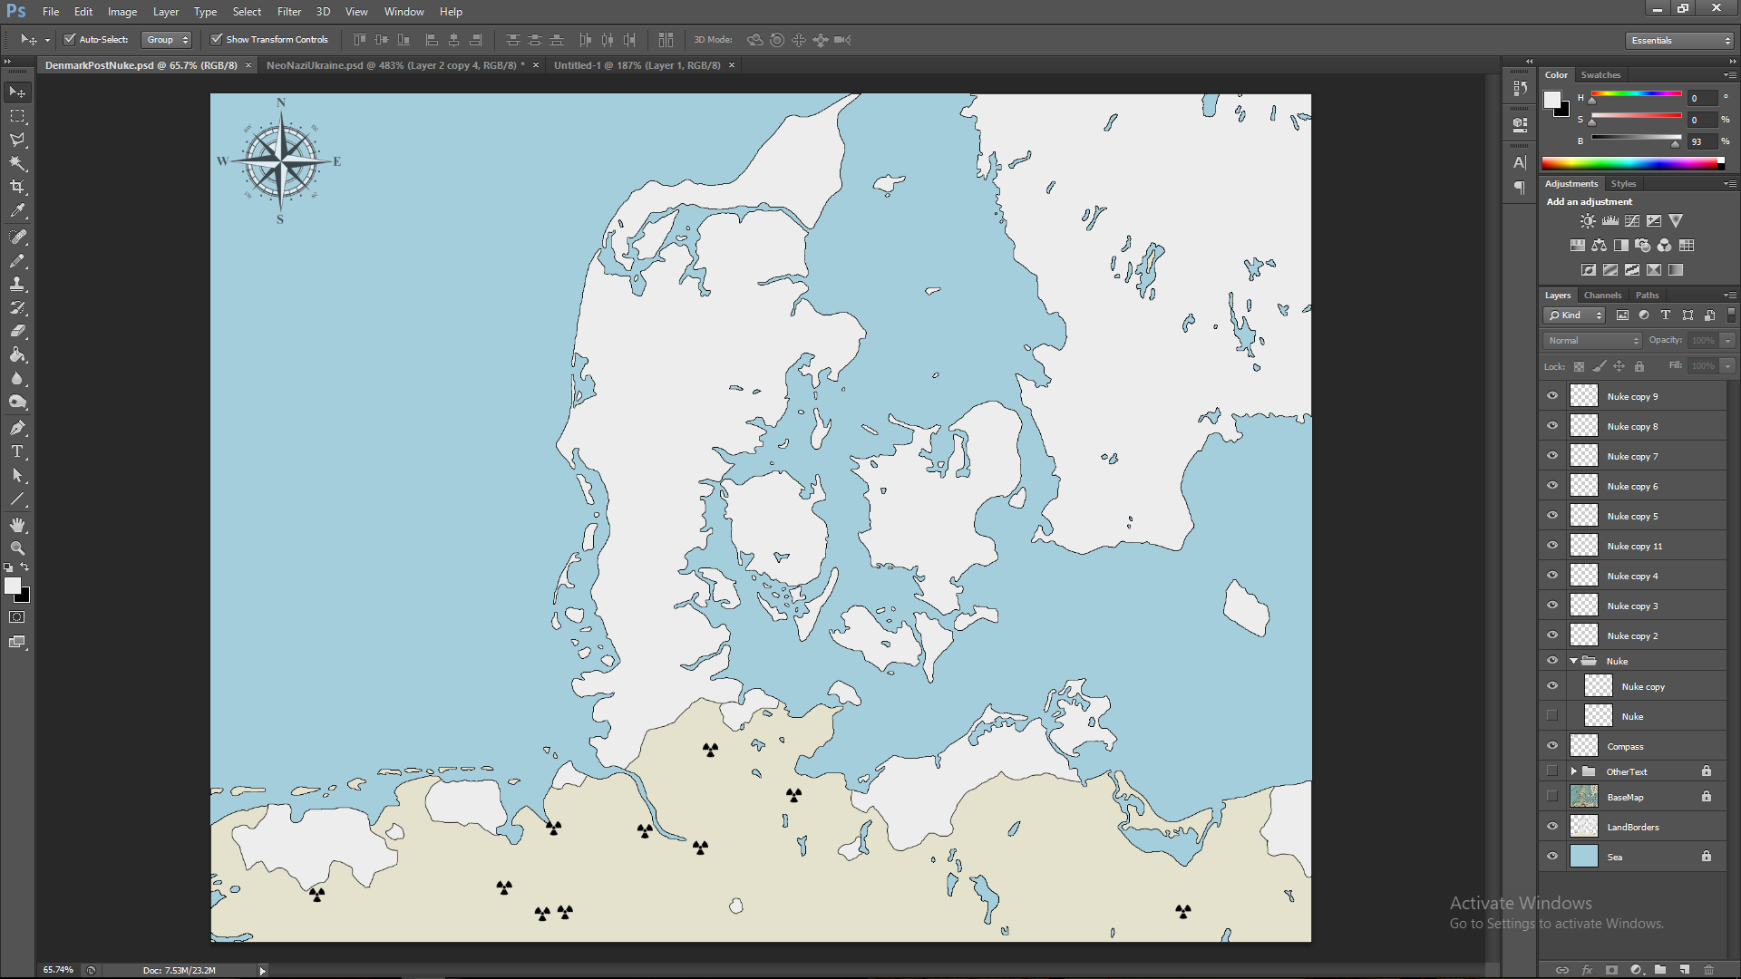Image resolution: width=1741 pixels, height=979 pixels.
Task: Create a new layer from Layers panel
Action: [x=1684, y=970]
